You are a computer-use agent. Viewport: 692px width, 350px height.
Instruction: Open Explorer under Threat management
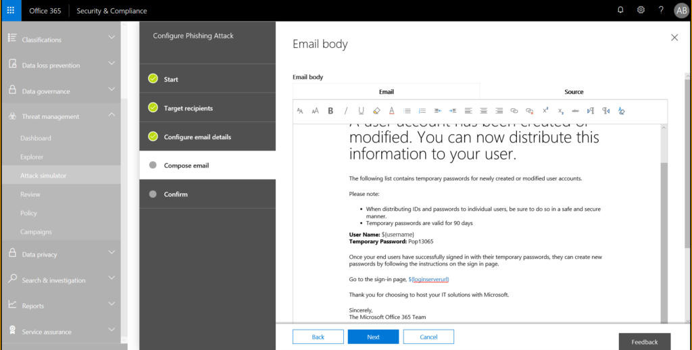pos(32,157)
